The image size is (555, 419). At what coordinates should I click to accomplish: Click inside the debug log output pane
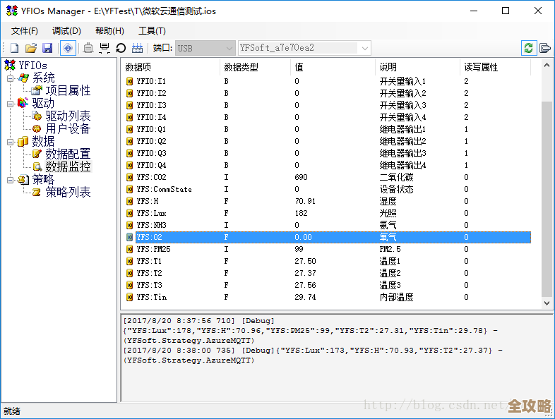(x=336, y=358)
